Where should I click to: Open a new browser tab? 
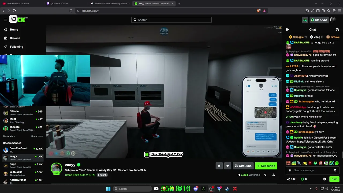(179, 3)
